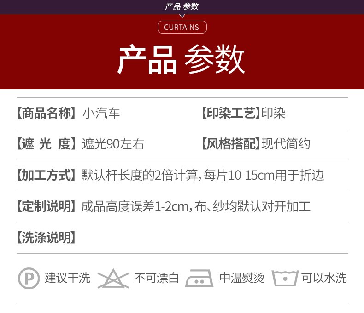Click the small triangle pointer below top tab
The height and width of the screenshot is (313, 364).
tap(182, 16)
